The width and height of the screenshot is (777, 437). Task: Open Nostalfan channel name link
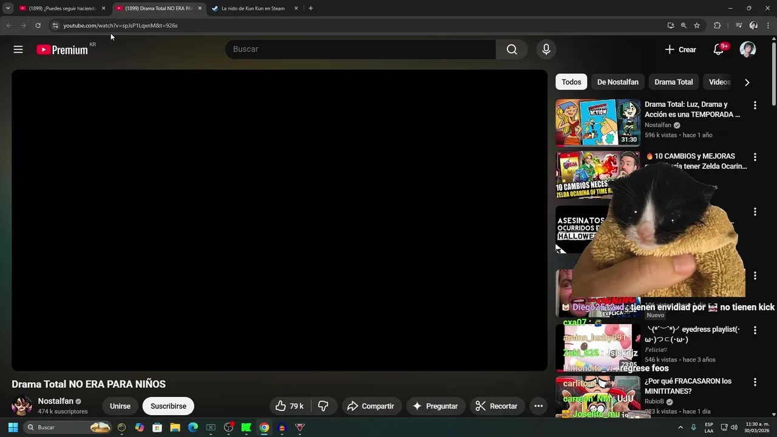pyautogui.click(x=55, y=401)
